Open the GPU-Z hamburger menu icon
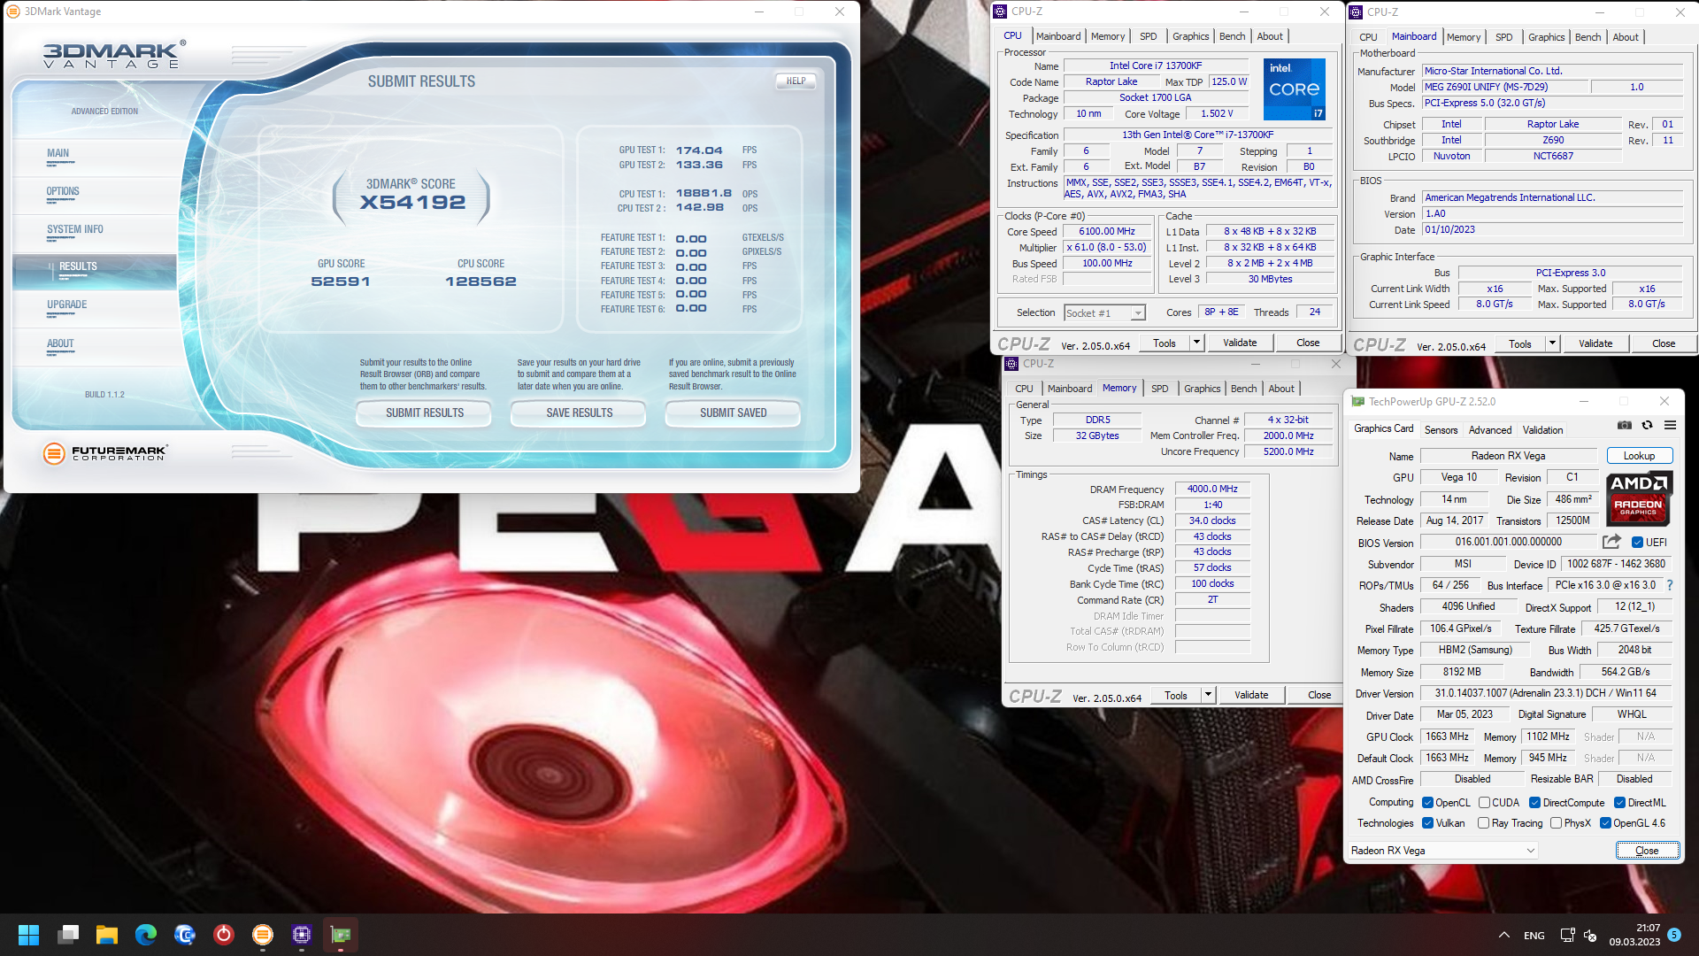The image size is (1699, 956). [x=1670, y=425]
